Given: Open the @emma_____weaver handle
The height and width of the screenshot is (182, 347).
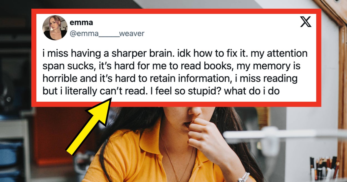Looking at the screenshot, I should 107,34.
